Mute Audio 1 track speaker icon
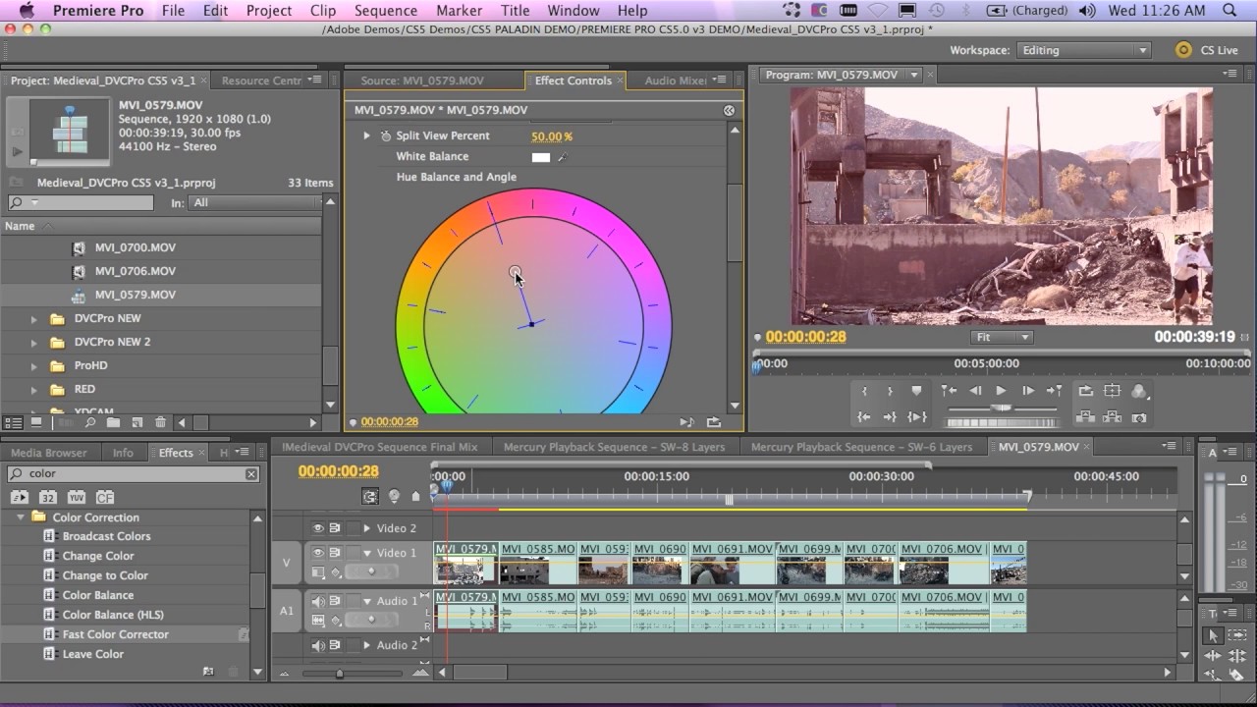 coord(318,601)
